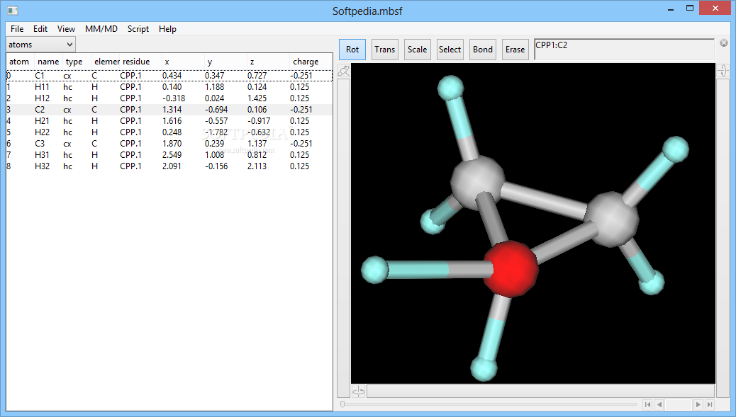Screen dimensions: 736x417
Task: Select atom row H22
Action: (x=169, y=132)
